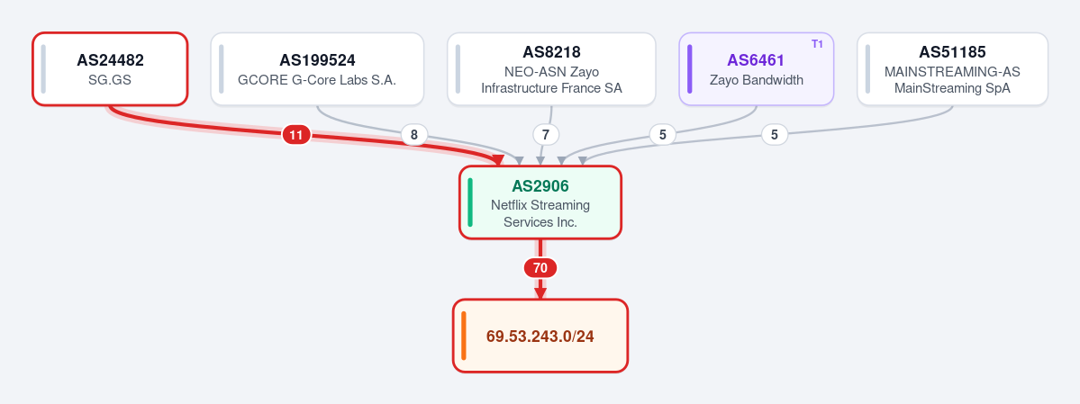
Task: Click the red edge label 70
Action: 540,268
